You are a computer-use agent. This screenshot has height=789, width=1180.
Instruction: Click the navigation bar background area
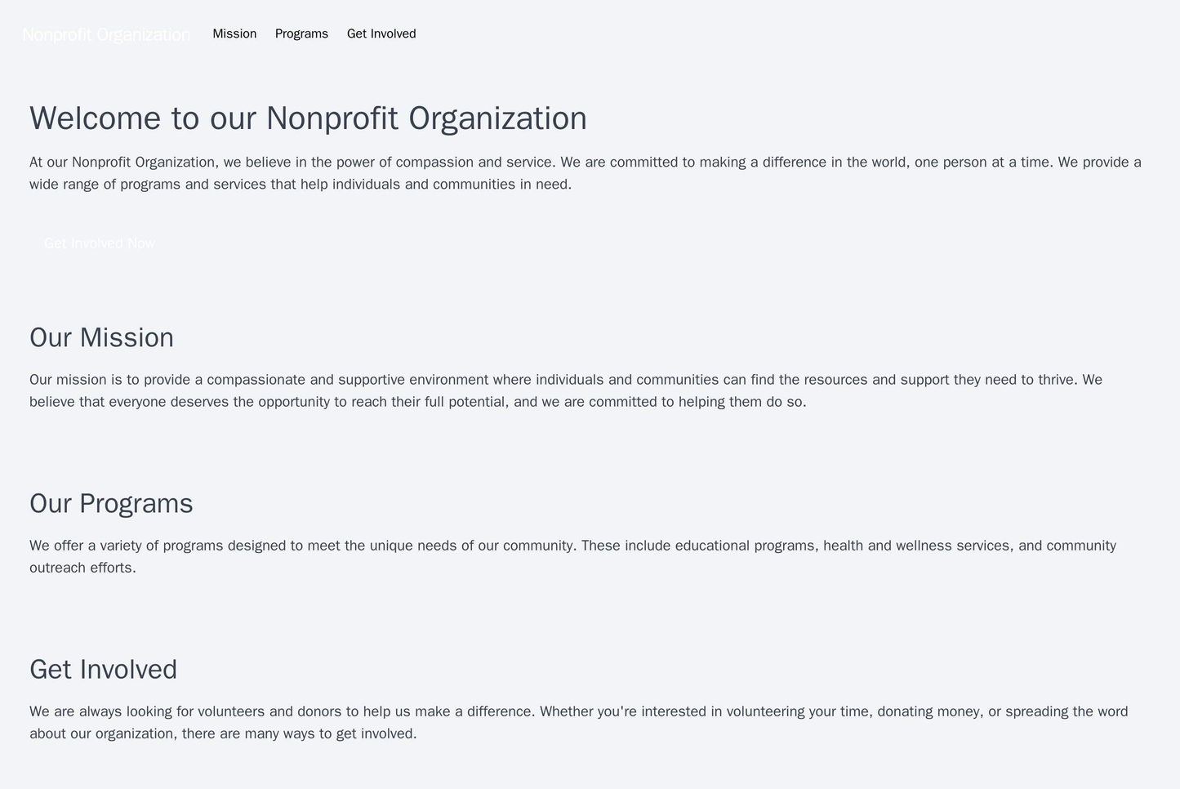735,34
